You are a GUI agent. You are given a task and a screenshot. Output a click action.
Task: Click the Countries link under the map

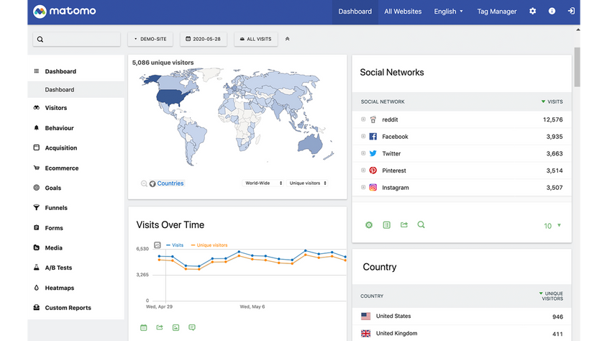[x=170, y=183]
